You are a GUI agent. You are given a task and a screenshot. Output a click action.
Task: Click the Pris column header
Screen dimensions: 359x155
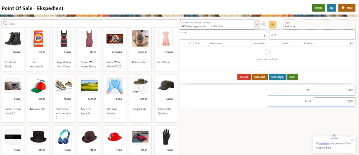point(352,43)
